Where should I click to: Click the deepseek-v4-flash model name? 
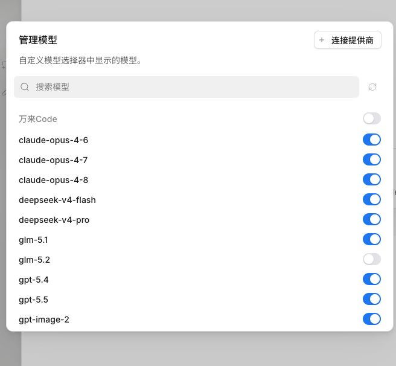57,200
